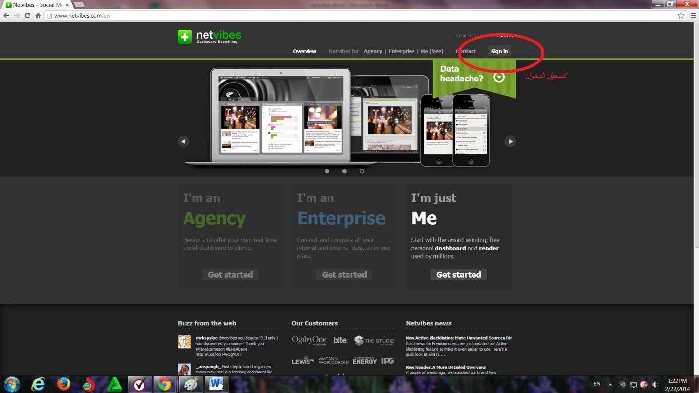Click the volume speaker tray icon
Screen dimensions: 699x393
[x=655, y=384]
